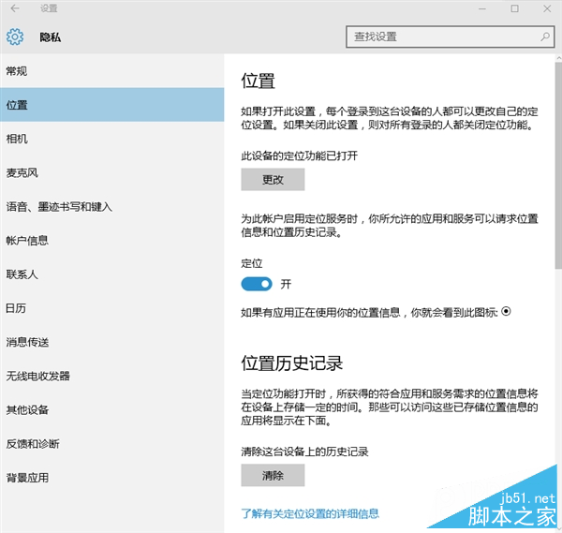The width and height of the screenshot is (562, 533).
Task: Select 位置 in the sidebar
Action: coord(111,105)
